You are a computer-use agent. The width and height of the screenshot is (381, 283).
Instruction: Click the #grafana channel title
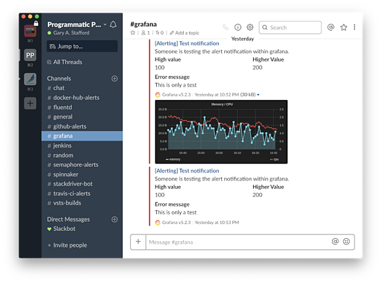pos(144,25)
